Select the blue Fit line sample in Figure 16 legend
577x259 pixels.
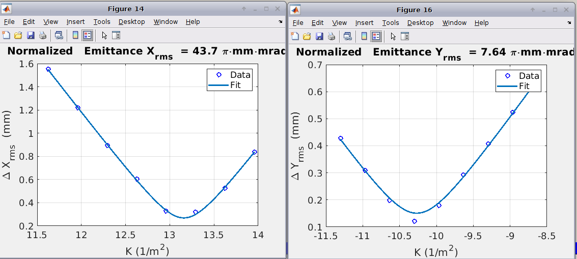pyautogui.click(x=507, y=87)
